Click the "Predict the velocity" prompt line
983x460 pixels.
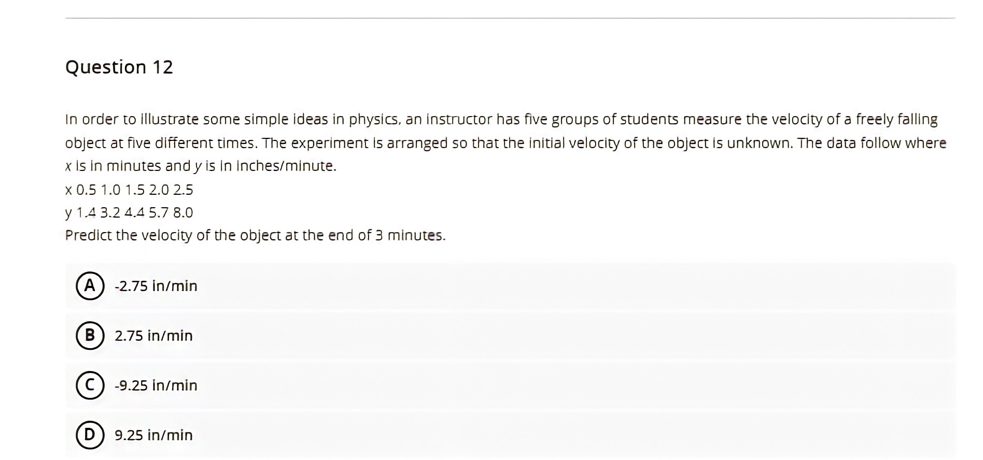[x=255, y=235]
